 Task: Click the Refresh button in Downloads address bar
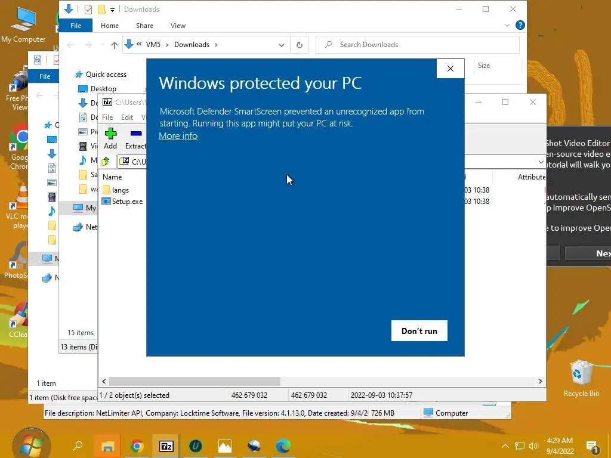click(x=300, y=45)
